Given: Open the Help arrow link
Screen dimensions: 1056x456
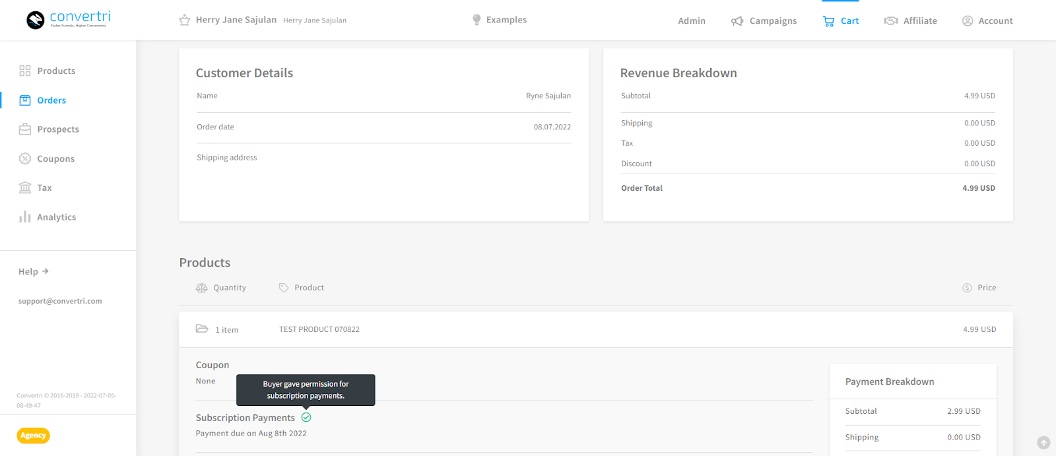Looking at the screenshot, I should coord(34,271).
